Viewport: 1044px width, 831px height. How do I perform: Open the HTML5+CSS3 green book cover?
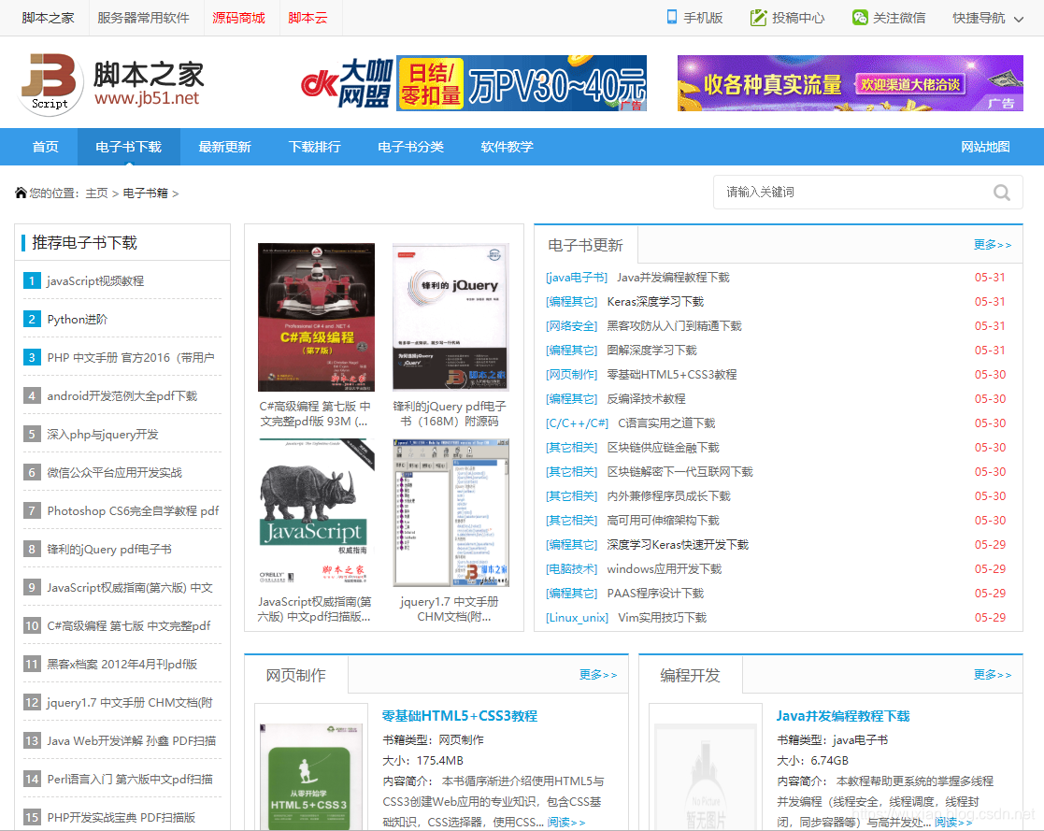click(x=311, y=777)
